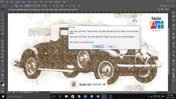Select the Rectangular Marquee tool
Image resolution: width=176 pixels, height=99 pixels.
click(x=2, y=16)
